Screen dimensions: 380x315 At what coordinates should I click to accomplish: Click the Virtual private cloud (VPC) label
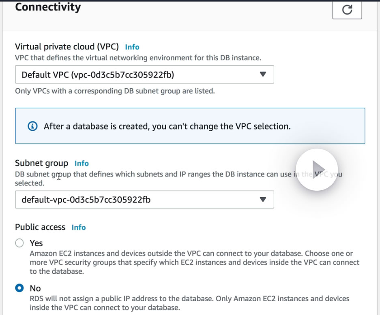point(67,47)
